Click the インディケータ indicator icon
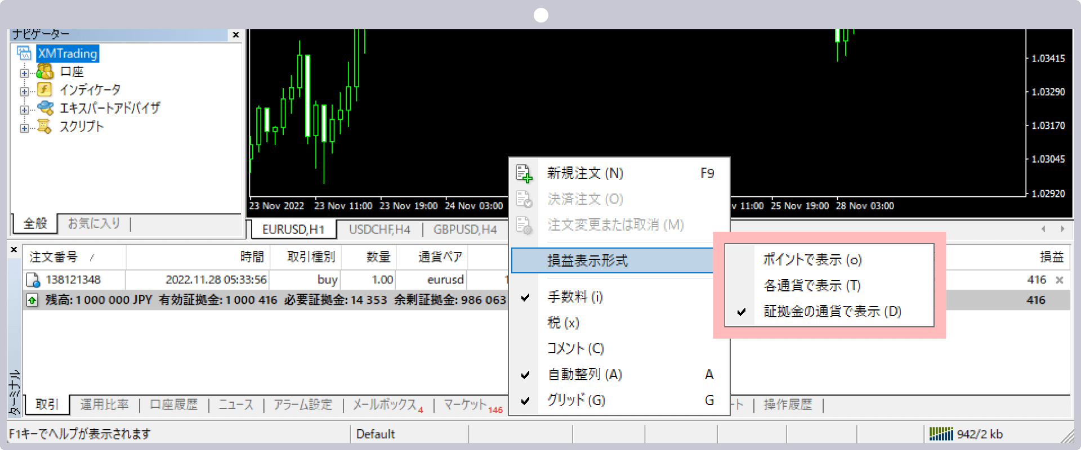This screenshot has width=1081, height=450. point(44,89)
